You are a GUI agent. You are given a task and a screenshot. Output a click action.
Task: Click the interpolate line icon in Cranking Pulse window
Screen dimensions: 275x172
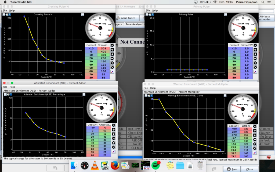pos(112,71)
